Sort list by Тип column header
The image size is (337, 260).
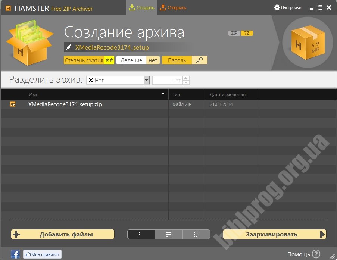[176, 94]
